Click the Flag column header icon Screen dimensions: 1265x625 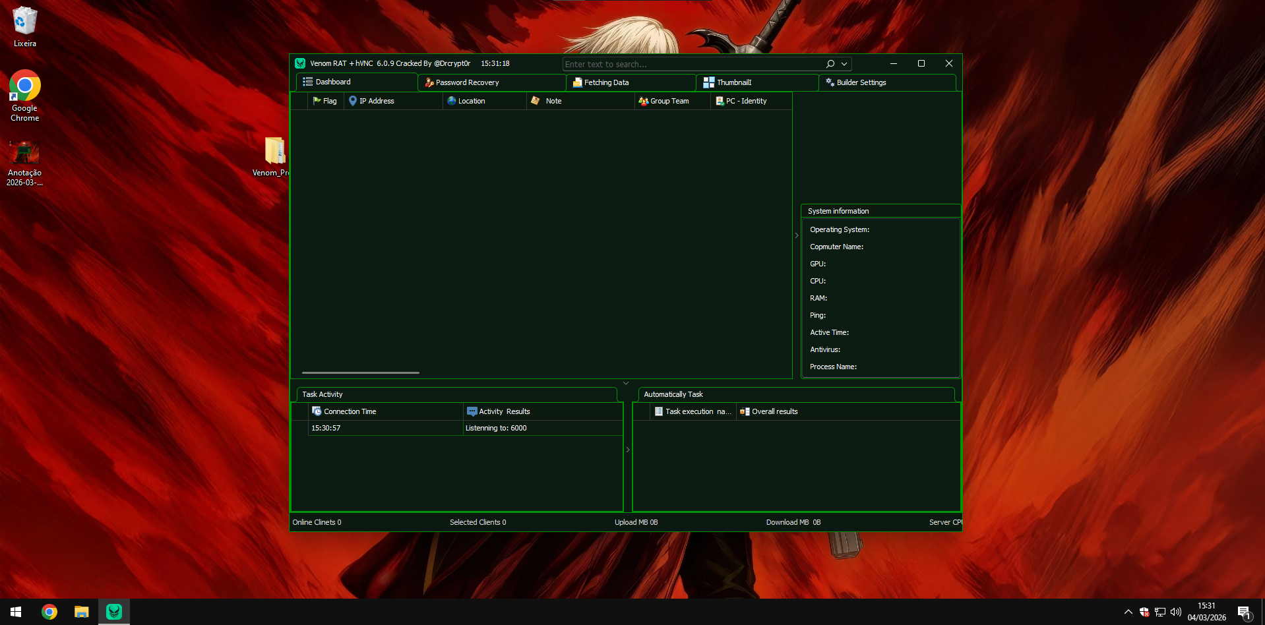point(317,101)
